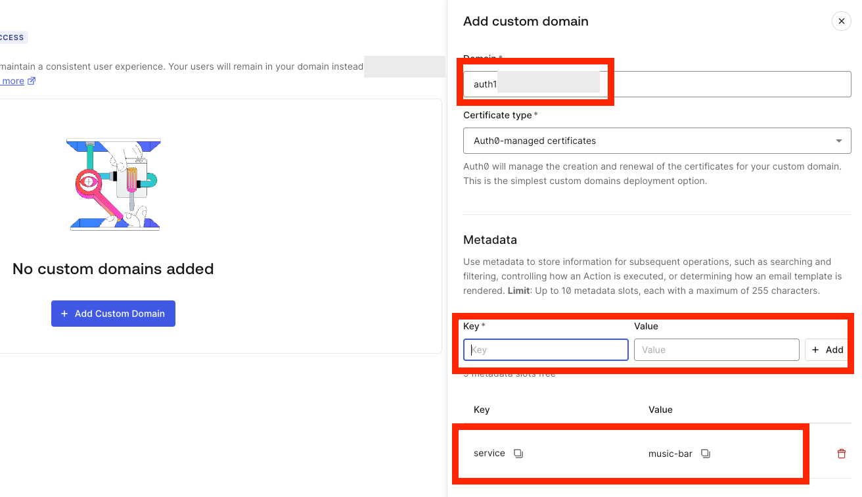The width and height of the screenshot is (862, 497).
Task: Open the learn "more" link
Action: coord(12,81)
